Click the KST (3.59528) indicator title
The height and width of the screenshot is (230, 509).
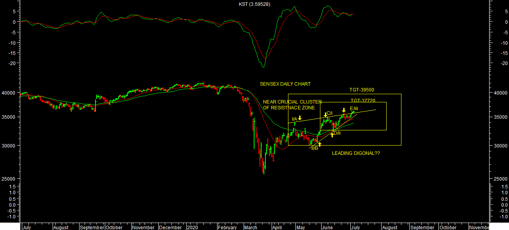coord(254,4)
